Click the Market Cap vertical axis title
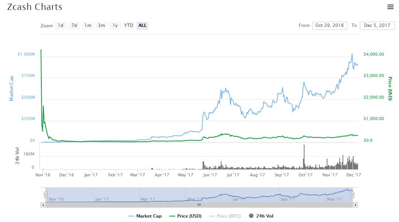The height and width of the screenshot is (222, 399). pyautogui.click(x=11, y=88)
